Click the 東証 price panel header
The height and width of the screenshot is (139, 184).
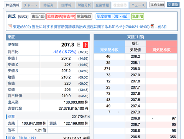coord(48,37)
